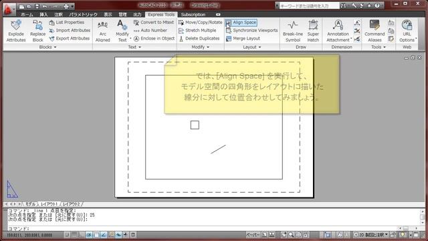The width and height of the screenshot is (428, 241).
Task: Select the Super Hatch tool
Action: pyautogui.click(x=313, y=31)
